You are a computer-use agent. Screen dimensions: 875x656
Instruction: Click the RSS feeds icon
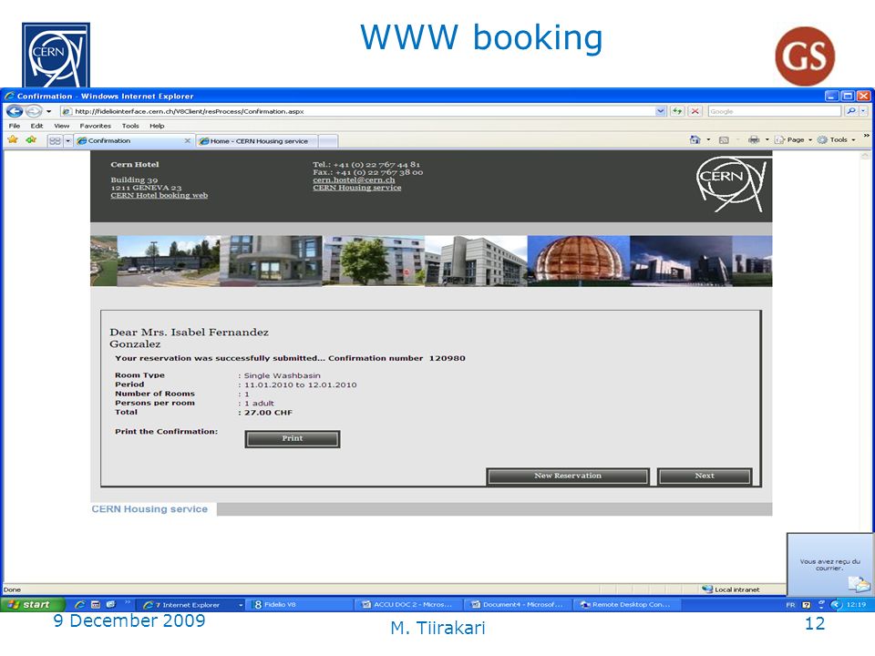tap(724, 140)
